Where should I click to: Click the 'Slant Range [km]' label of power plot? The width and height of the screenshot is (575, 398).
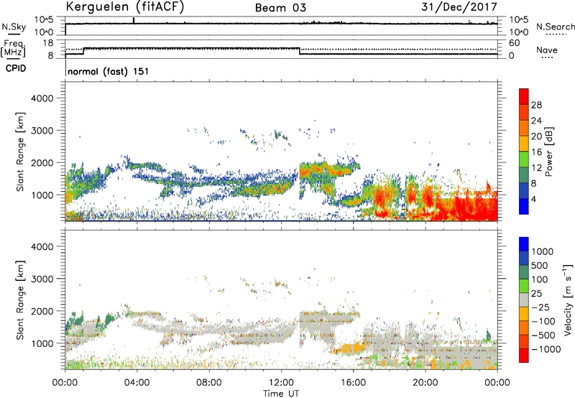(20, 152)
